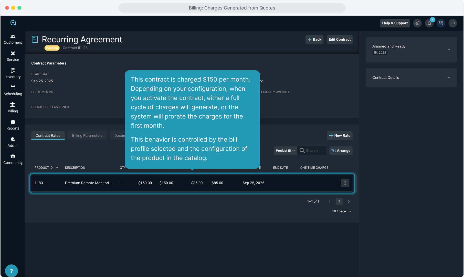The width and height of the screenshot is (464, 277).
Task: Select the Contract Rates tab
Action: coord(48,135)
